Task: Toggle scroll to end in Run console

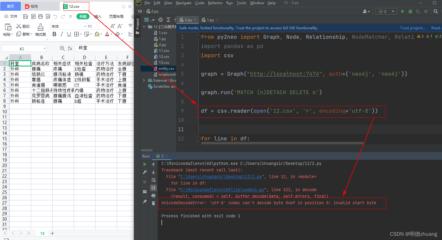Action: pos(153,188)
